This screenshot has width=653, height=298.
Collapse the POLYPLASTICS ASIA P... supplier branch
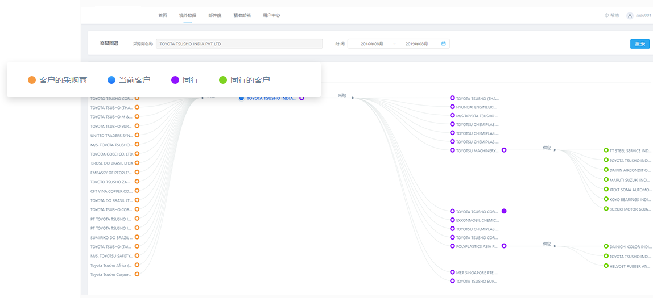pyautogui.click(x=504, y=246)
